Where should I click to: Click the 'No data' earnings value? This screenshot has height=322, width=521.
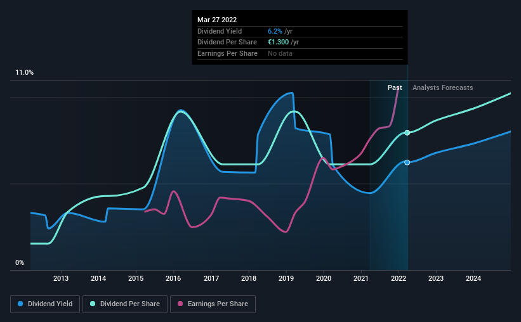(x=280, y=53)
